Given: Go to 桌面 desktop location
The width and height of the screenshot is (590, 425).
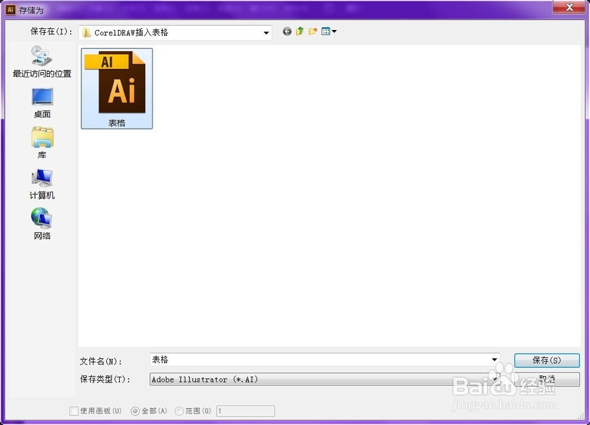Looking at the screenshot, I should click(42, 103).
